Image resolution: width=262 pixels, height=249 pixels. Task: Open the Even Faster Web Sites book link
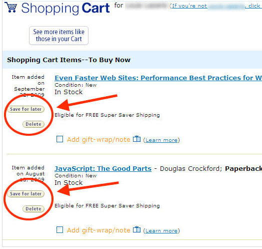point(158,78)
